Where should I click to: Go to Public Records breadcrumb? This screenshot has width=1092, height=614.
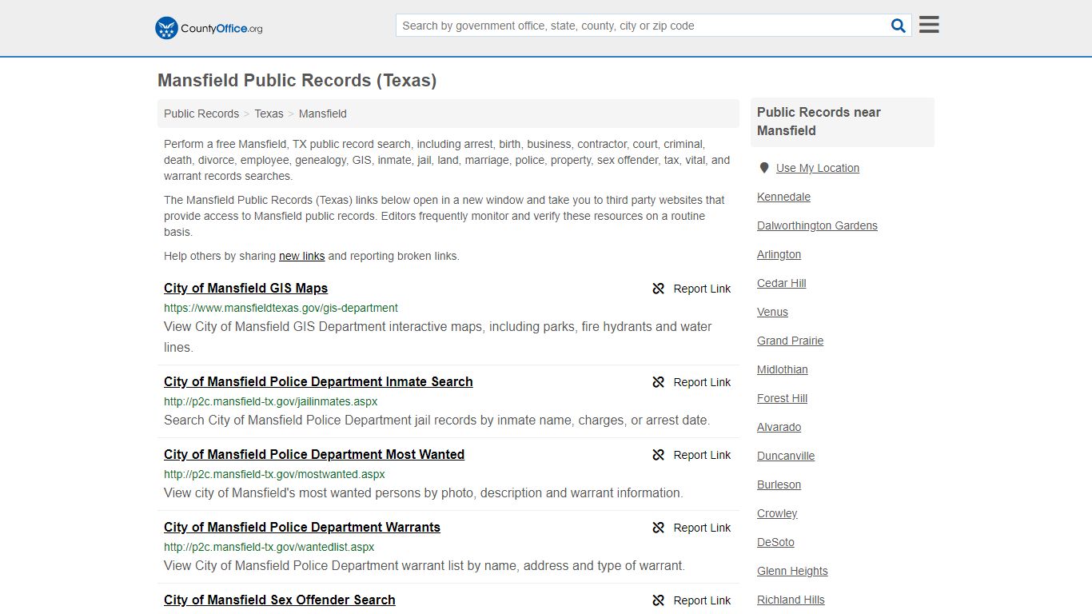click(x=201, y=114)
